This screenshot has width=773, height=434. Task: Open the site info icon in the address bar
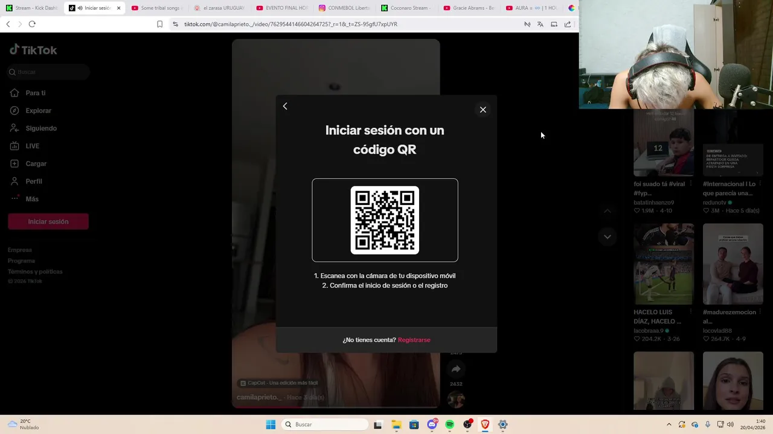(175, 24)
